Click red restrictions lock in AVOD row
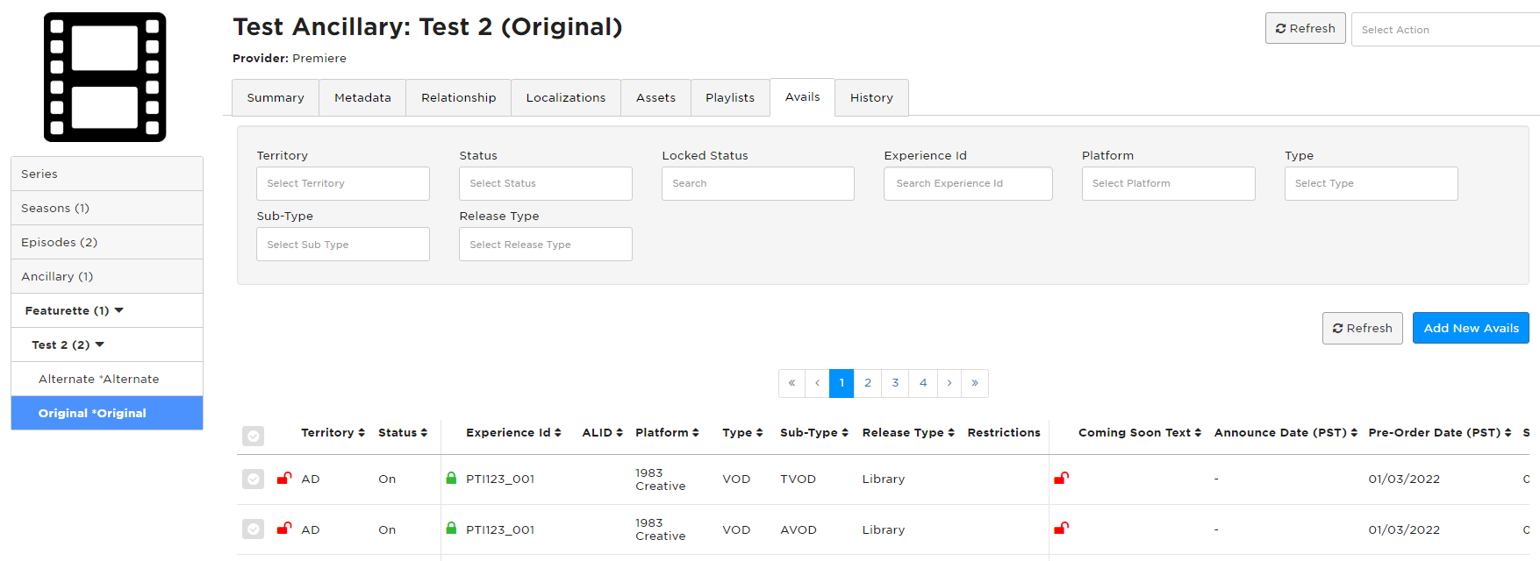Viewport: 1540px width, 561px height. 1061,529
